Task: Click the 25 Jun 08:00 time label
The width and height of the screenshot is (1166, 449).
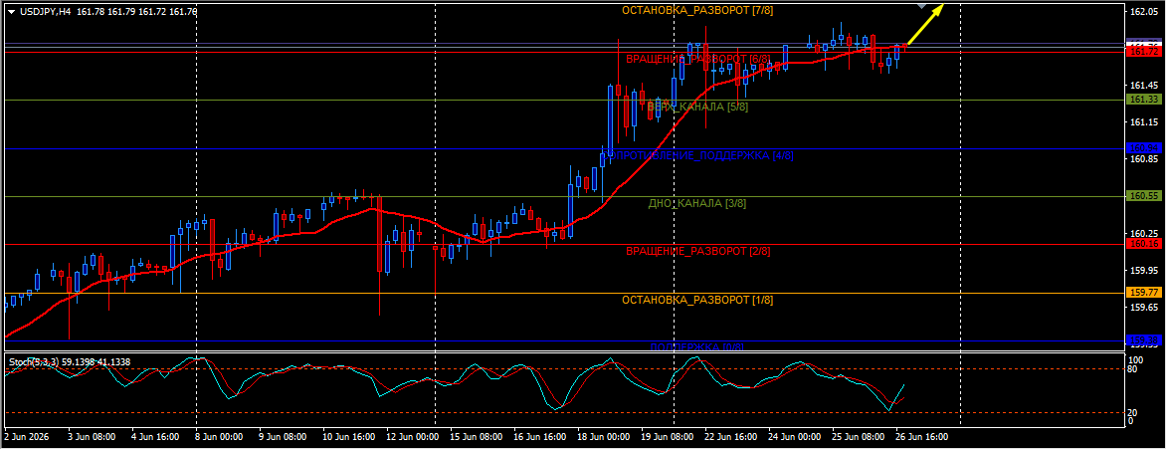Action: tap(859, 437)
